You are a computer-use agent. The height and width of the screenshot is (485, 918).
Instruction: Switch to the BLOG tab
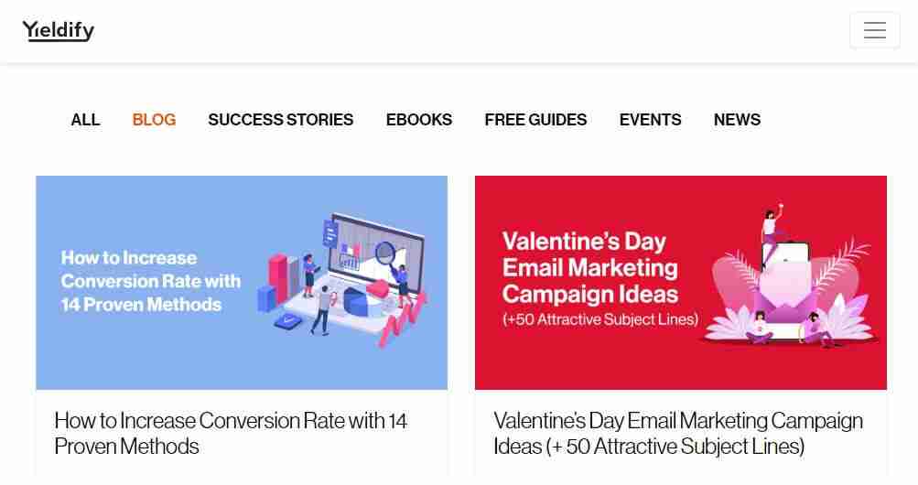154,120
